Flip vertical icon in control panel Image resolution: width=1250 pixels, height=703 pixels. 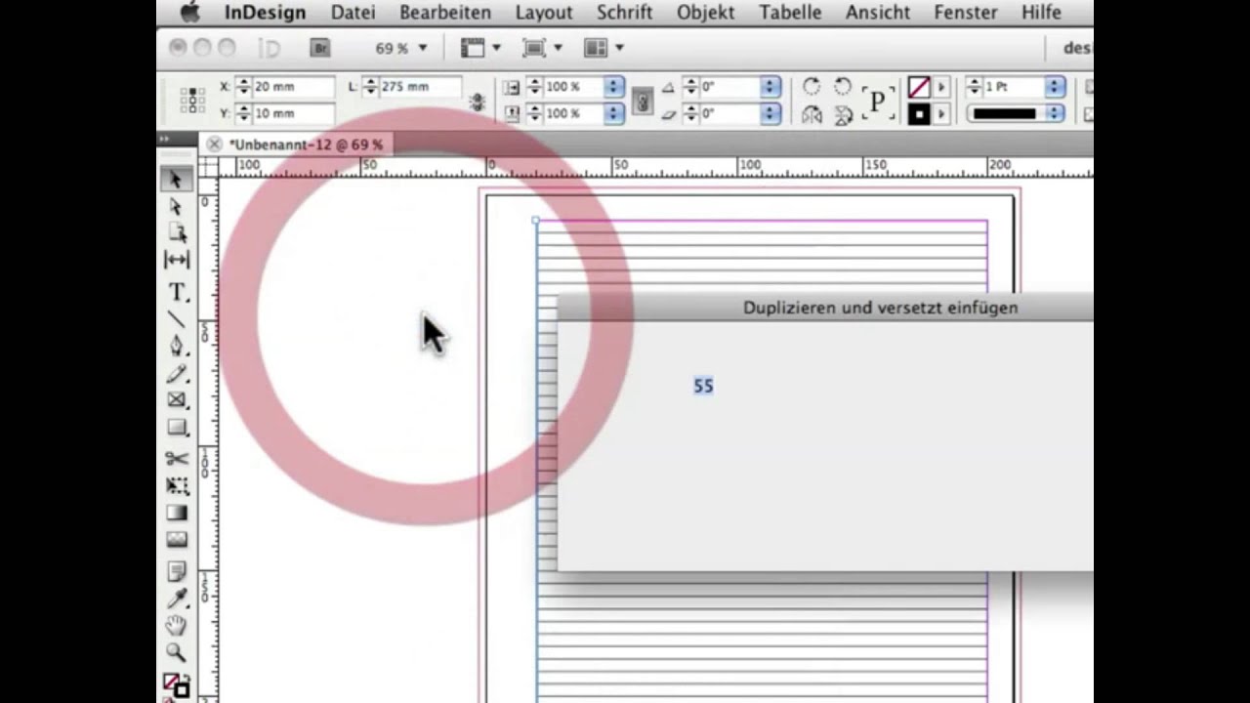(843, 114)
